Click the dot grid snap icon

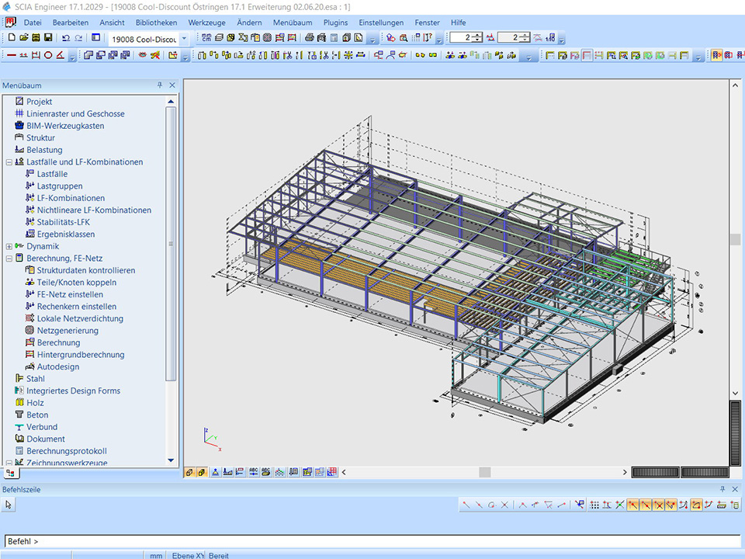click(x=594, y=505)
